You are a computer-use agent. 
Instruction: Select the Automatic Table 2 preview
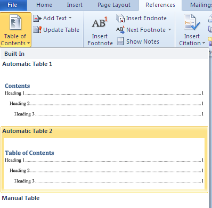click(104, 160)
